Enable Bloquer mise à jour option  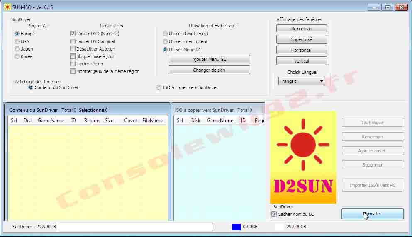point(73,56)
